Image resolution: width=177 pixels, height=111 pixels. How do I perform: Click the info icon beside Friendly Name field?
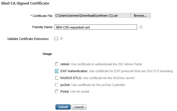[x=141, y=27]
